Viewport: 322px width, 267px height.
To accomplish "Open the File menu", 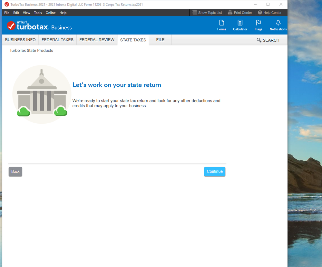I will [x=7, y=13].
